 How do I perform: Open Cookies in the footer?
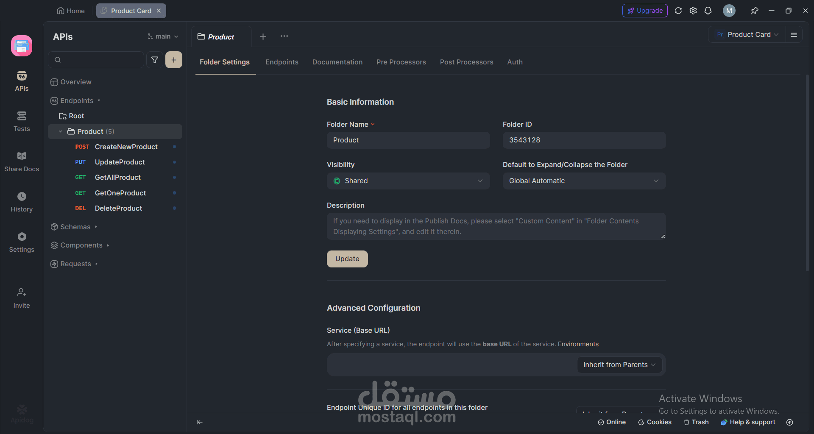coord(655,422)
